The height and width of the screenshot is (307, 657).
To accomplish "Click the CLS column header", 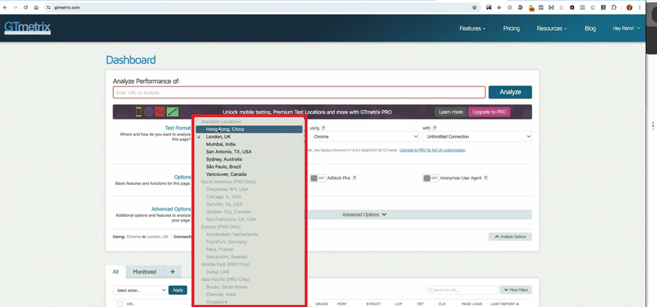I will pyautogui.click(x=442, y=304).
